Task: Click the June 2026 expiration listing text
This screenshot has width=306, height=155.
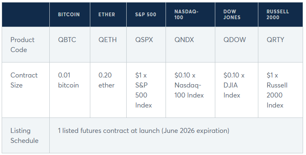Action: pos(195,131)
